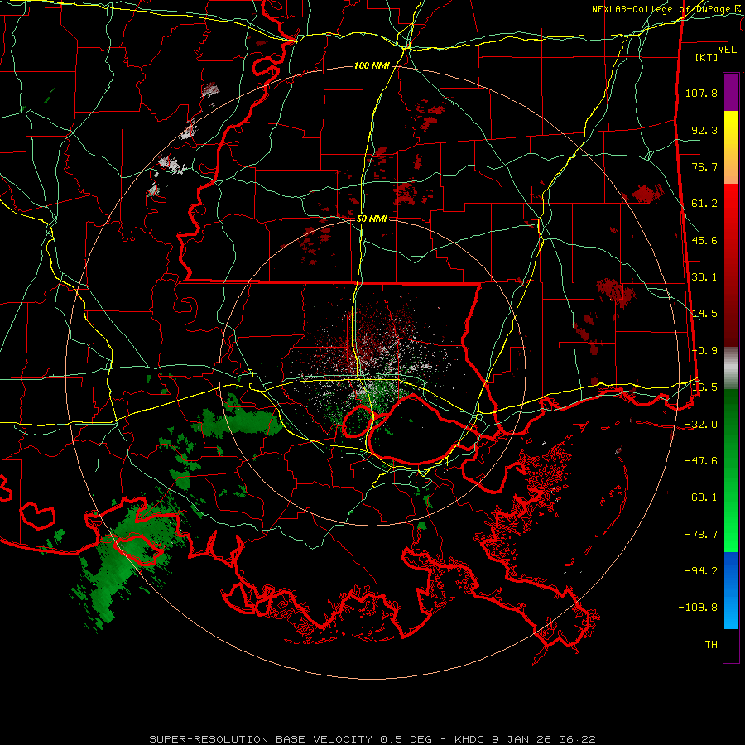Select the 76.7 velocity scale value
Screen dimensions: 745x745
704,166
